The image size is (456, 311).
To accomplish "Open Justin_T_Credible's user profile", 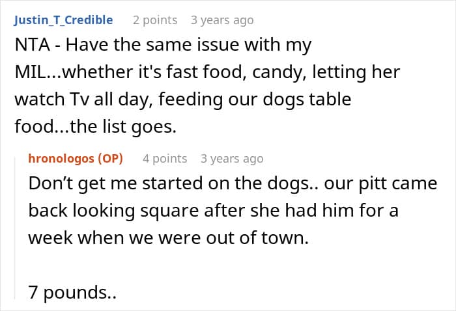I will click(63, 20).
